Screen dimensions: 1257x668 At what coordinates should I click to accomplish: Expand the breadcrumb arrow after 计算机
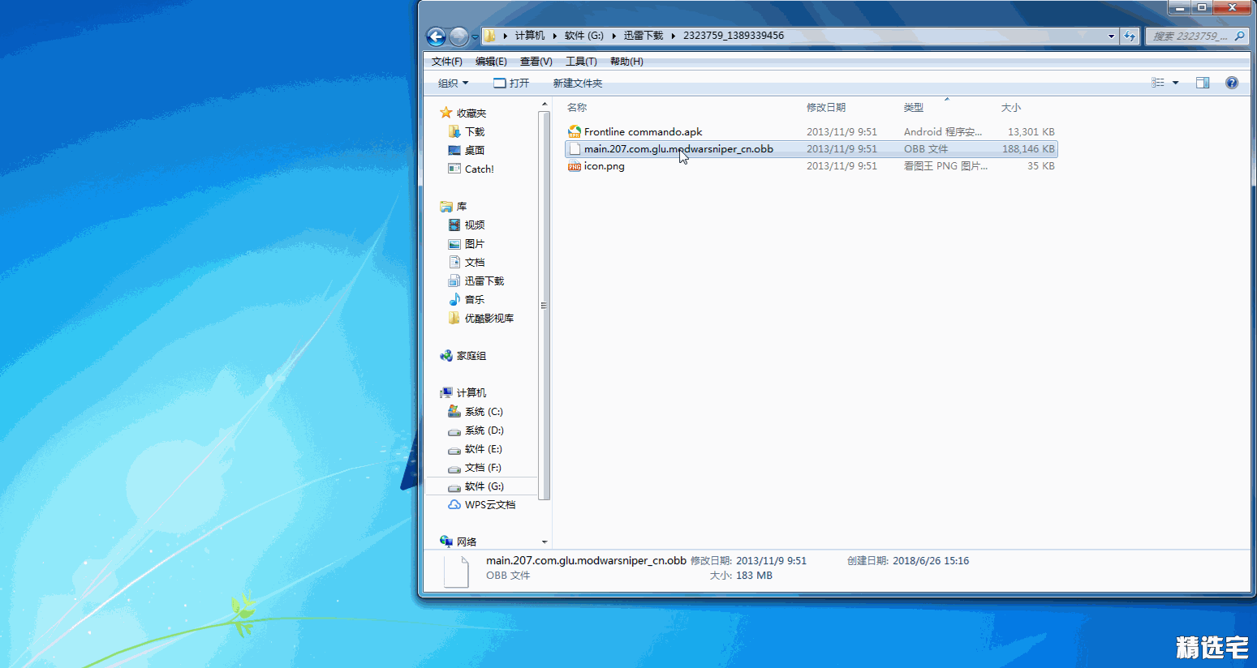coord(556,36)
